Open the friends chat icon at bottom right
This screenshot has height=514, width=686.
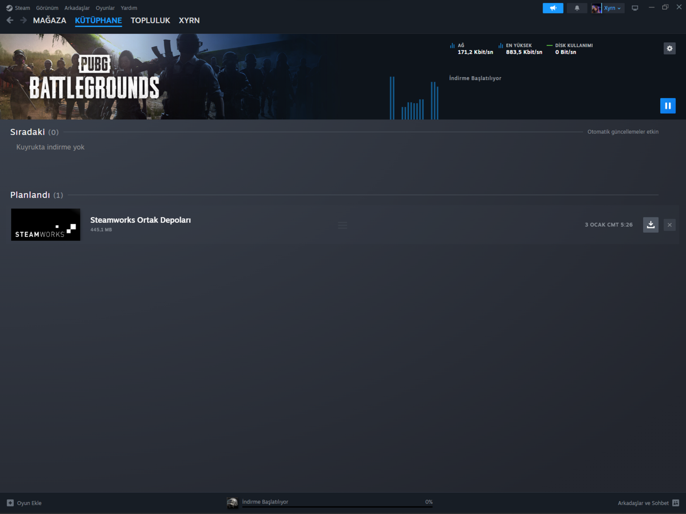(676, 503)
